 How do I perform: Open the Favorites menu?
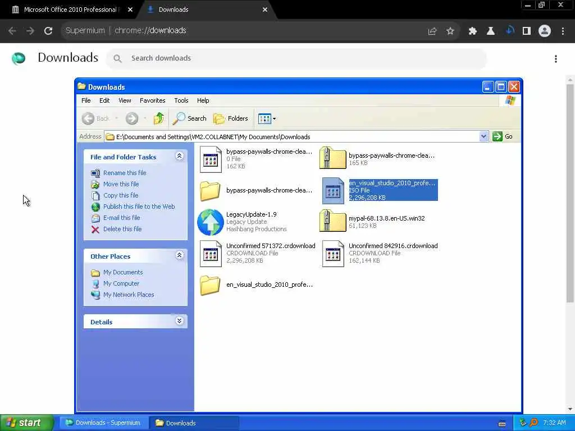click(x=153, y=100)
